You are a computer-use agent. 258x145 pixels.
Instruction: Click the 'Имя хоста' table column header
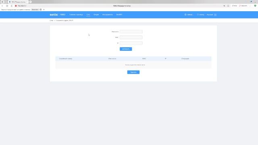[112, 59]
